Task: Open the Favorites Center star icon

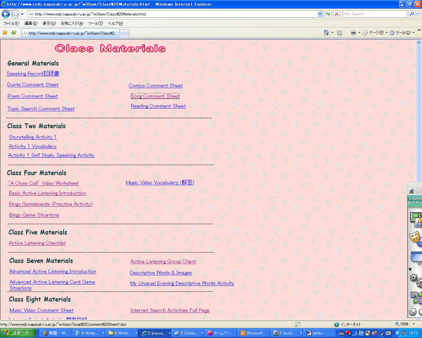Action: (5, 33)
